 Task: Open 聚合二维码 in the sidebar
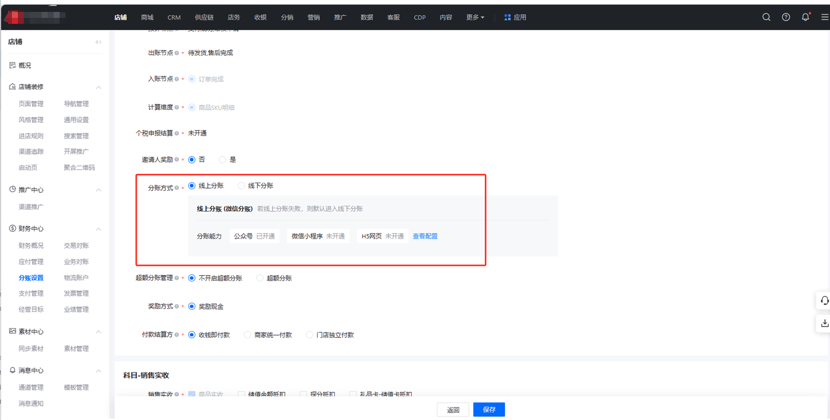coord(79,168)
